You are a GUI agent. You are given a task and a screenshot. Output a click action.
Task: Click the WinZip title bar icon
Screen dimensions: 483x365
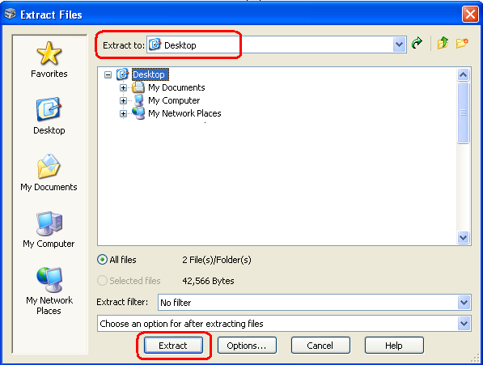click(11, 14)
